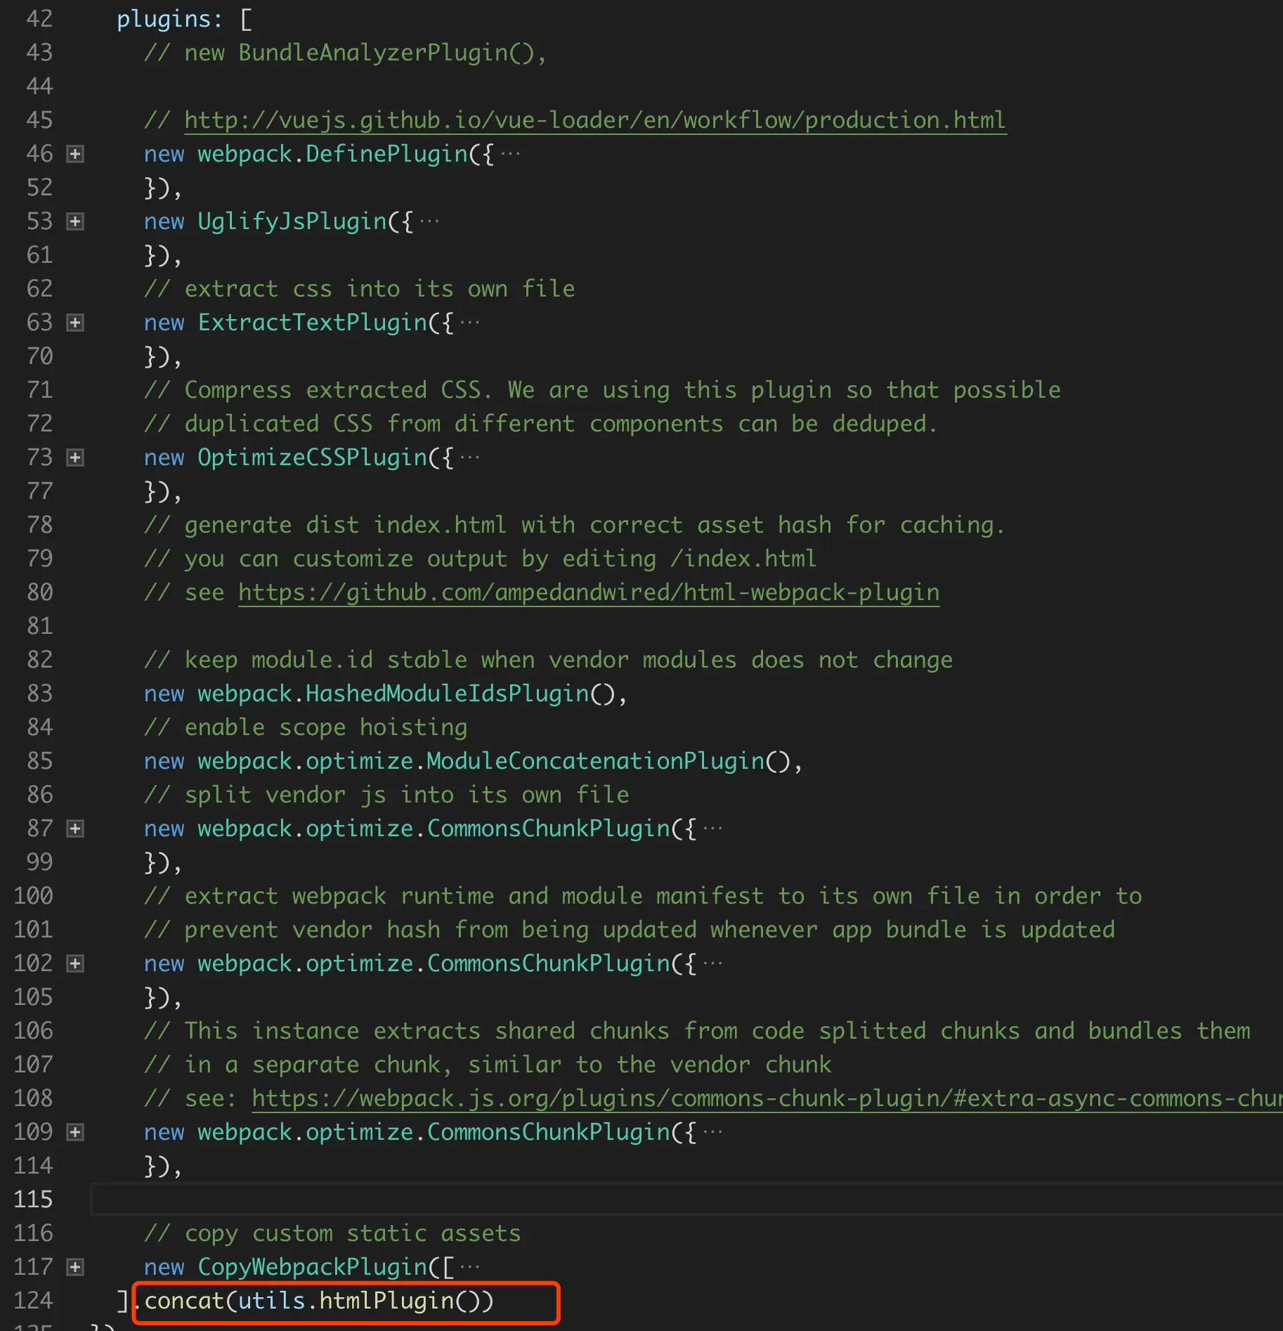The height and width of the screenshot is (1331, 1283).
Task: Click the comment 'in a separate chunk, similar to the vendor chunk'
Action: coord(488,1065)
